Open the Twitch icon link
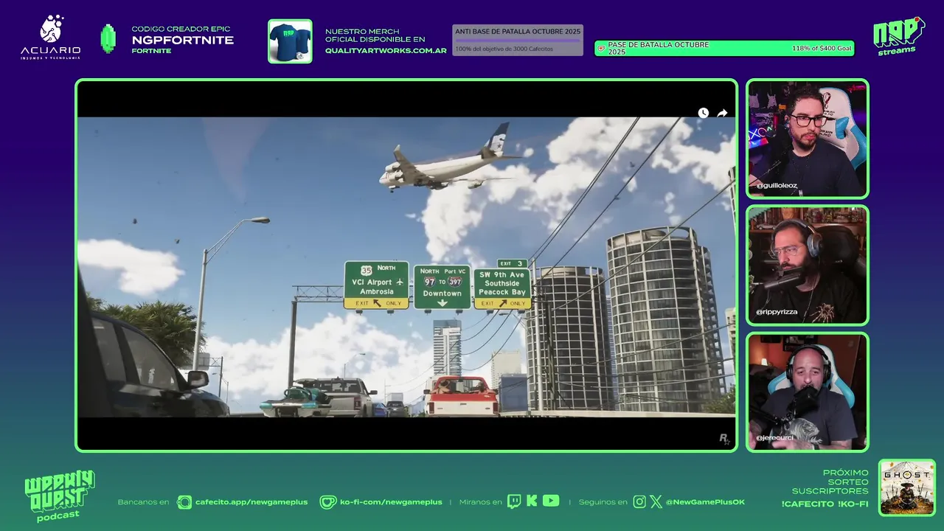The width and height of the screenshot is (944, 531). coord(514,502)
